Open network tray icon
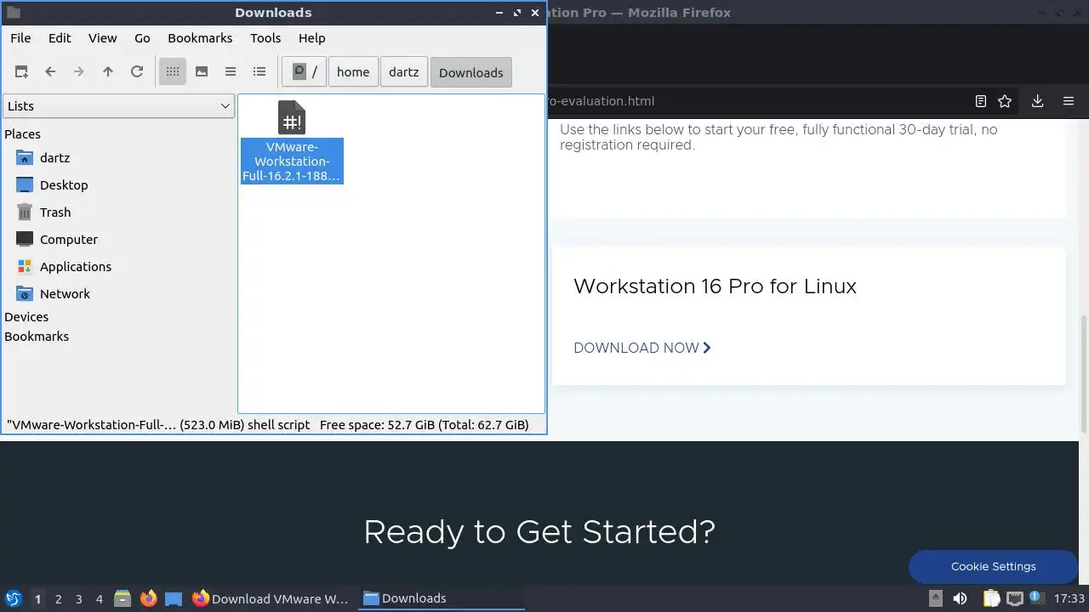The height and width of the screenshot is (612, 1089). tap(1014, 598)
